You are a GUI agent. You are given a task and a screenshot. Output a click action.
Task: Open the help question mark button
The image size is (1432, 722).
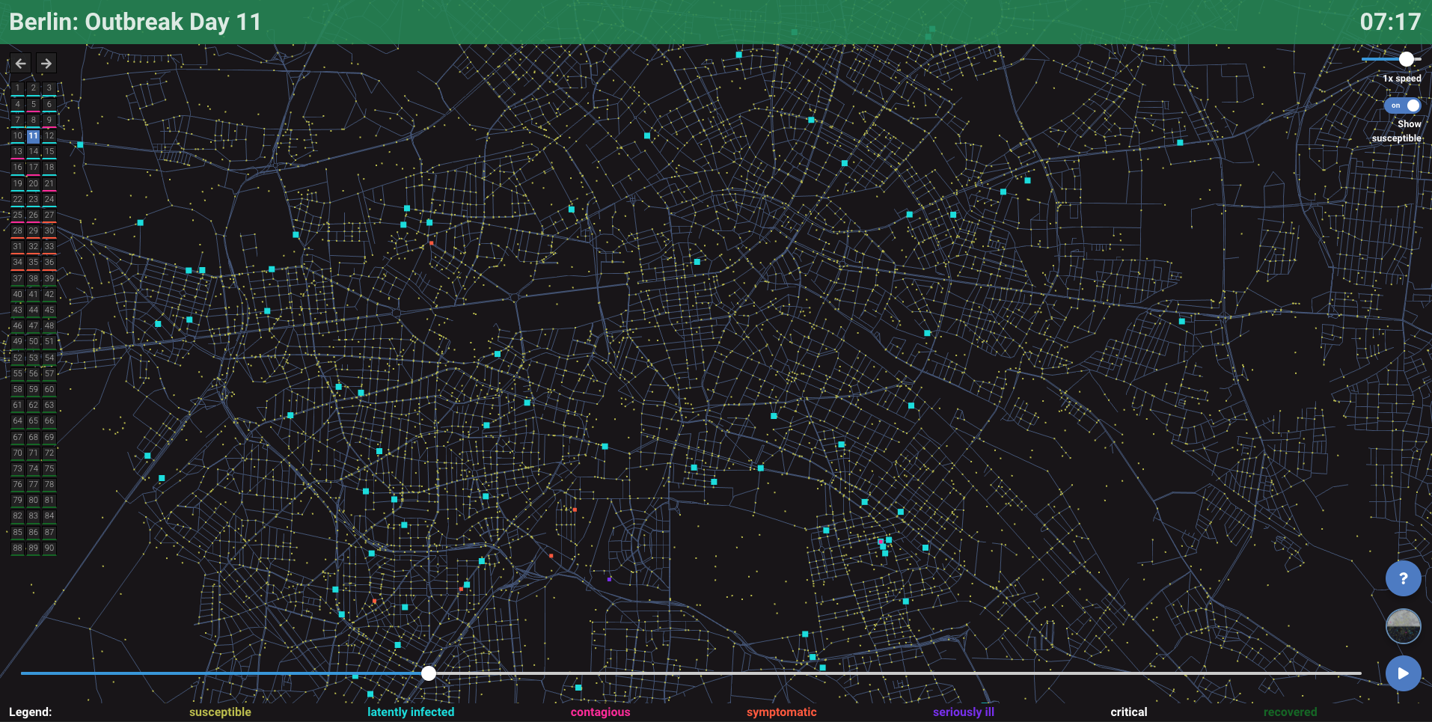(x=1403, y=578)
